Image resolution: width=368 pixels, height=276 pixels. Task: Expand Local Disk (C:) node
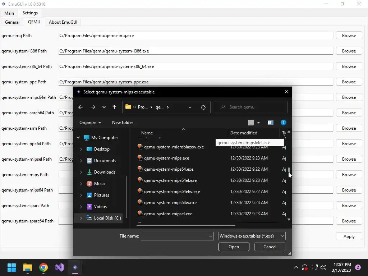pyautogui.click(x=81, y=218)
